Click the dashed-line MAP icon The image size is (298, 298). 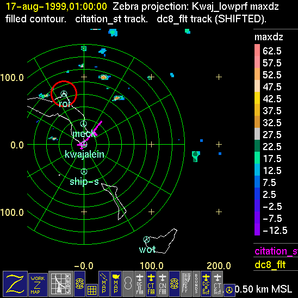[x=104, y=284]
